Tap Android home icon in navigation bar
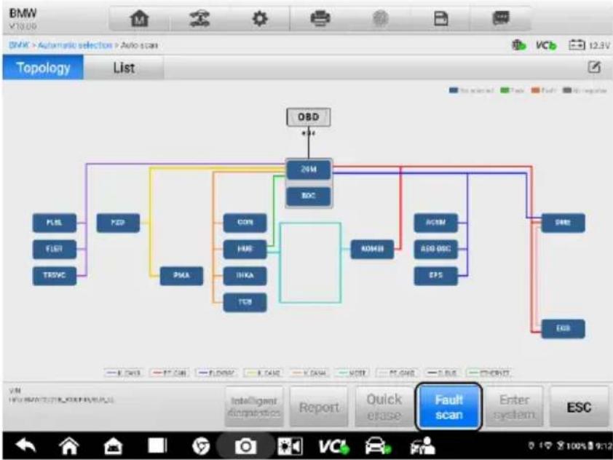This screenshot has width=613, height=460. (69, 446)
